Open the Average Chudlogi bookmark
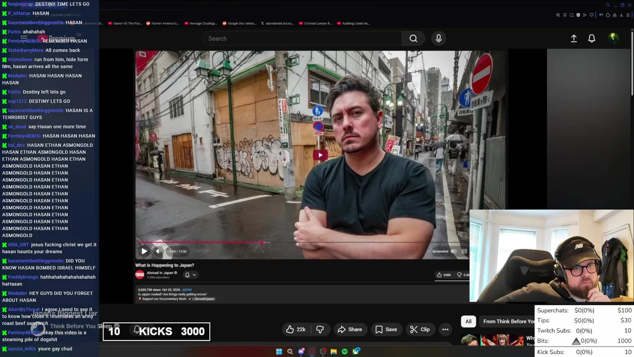Image resolution: width=634 pixels, height=357 pixels. click(x=201, y=23)
